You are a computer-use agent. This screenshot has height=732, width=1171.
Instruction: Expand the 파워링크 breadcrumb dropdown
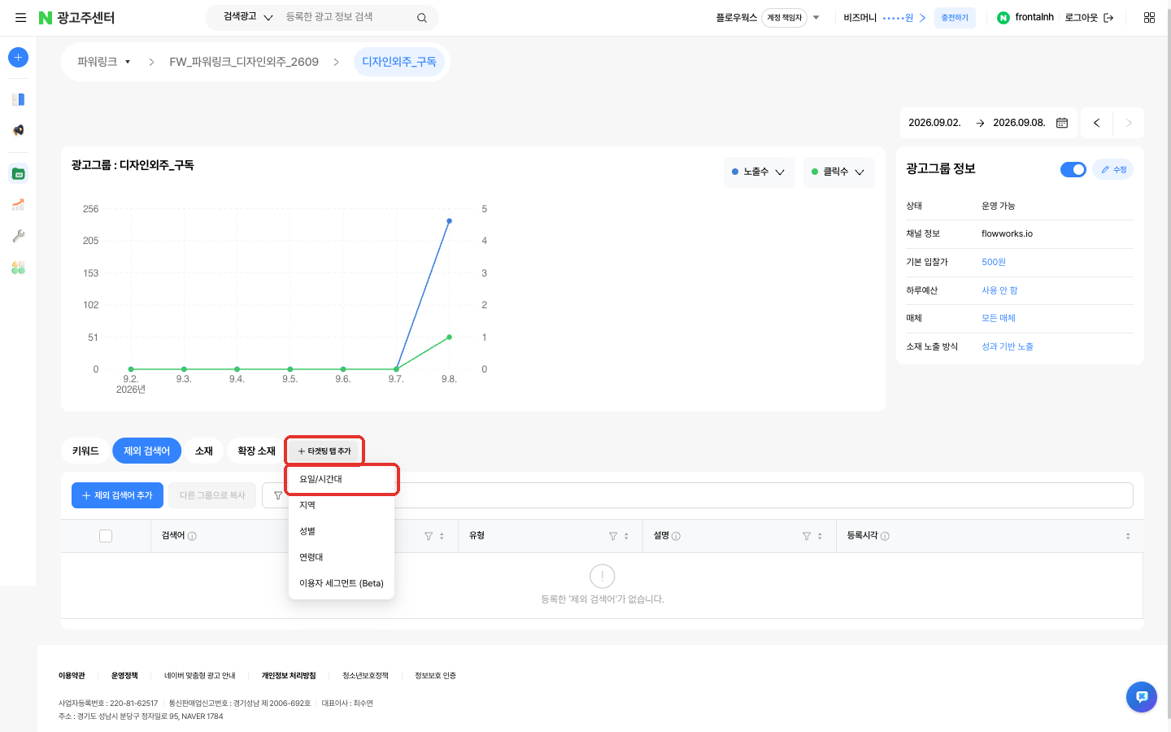click(104, 62)
